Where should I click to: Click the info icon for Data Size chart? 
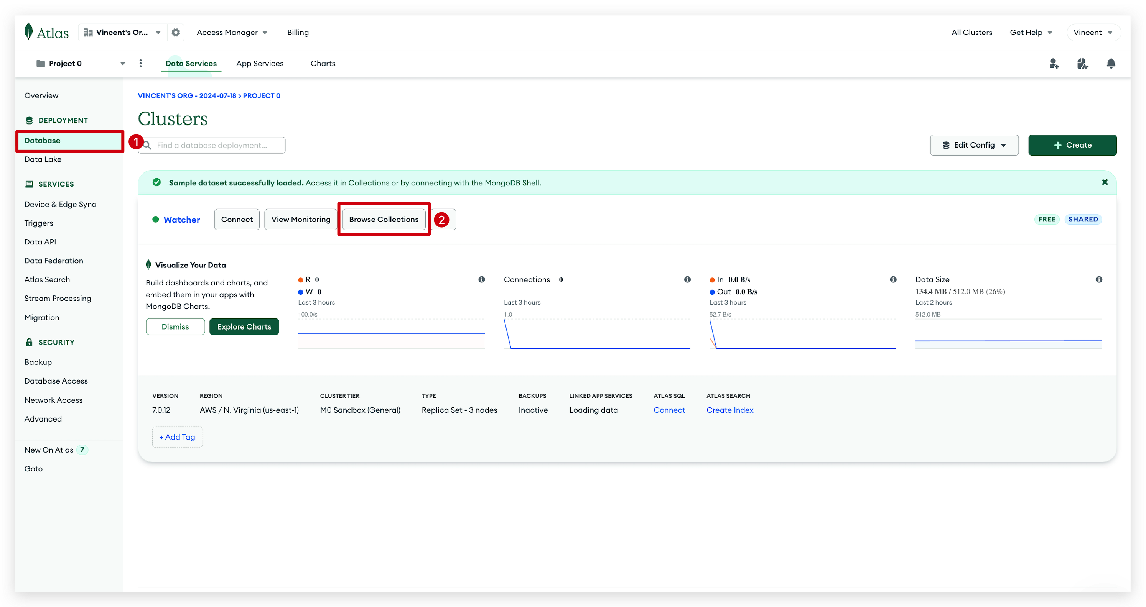tap(1099, 279)
